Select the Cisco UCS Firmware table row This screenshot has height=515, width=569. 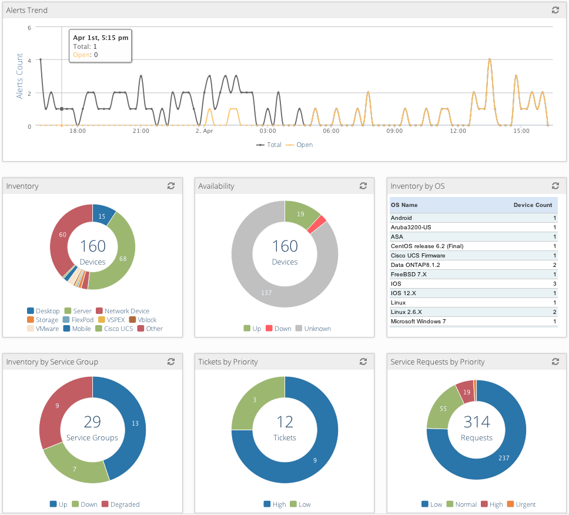coord(473,256)
